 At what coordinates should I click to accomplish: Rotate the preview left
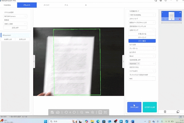(66, 113)
